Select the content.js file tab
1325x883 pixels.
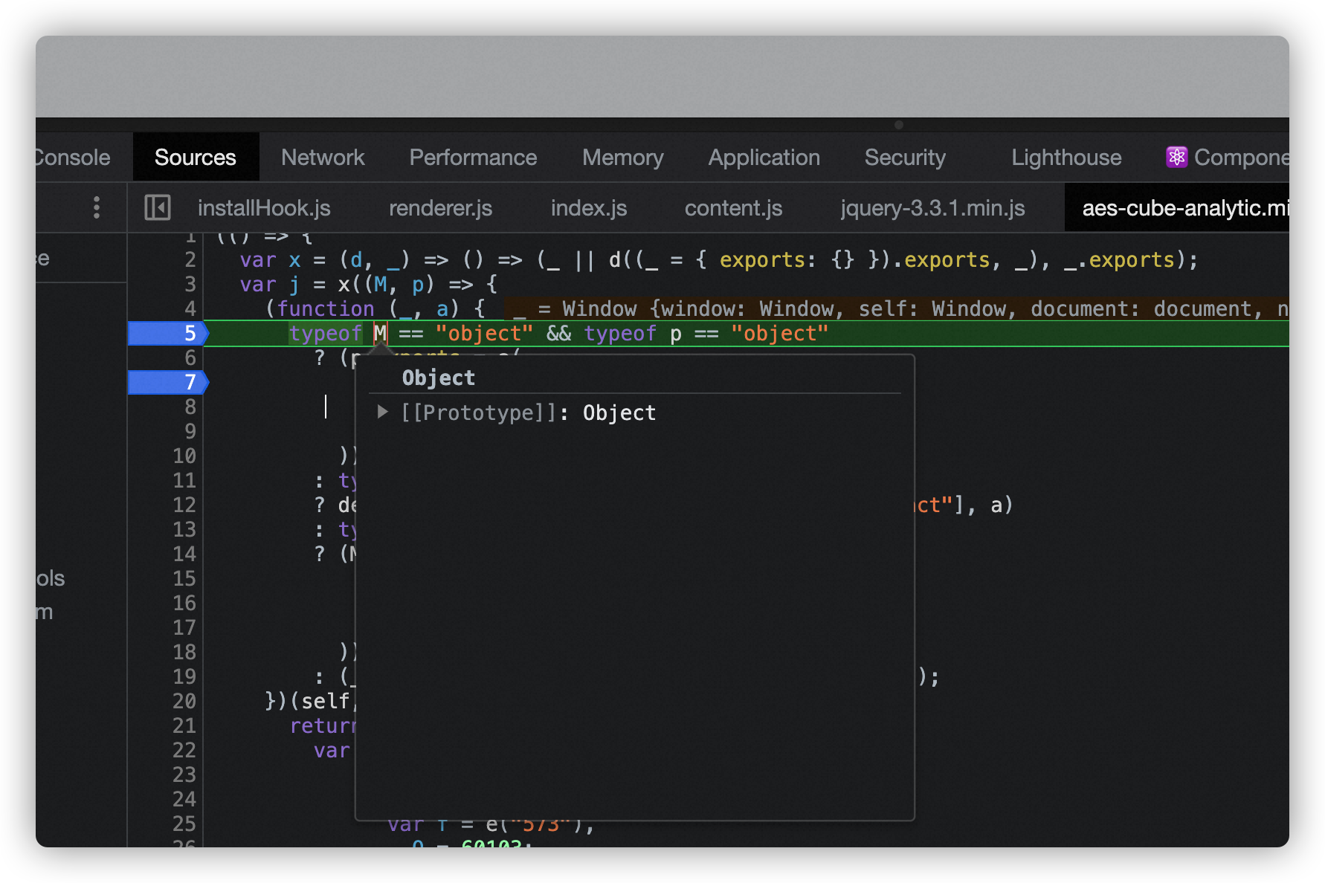(733, 208)
